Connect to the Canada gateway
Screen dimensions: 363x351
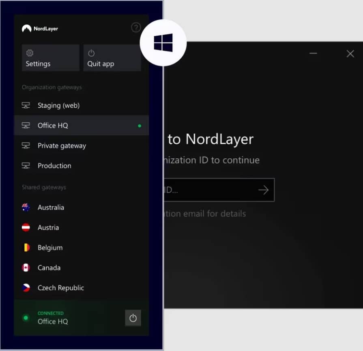point(82,268)
